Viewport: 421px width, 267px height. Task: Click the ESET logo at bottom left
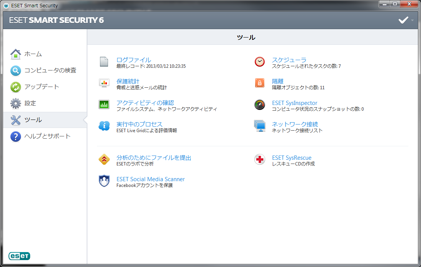(19, 256)
